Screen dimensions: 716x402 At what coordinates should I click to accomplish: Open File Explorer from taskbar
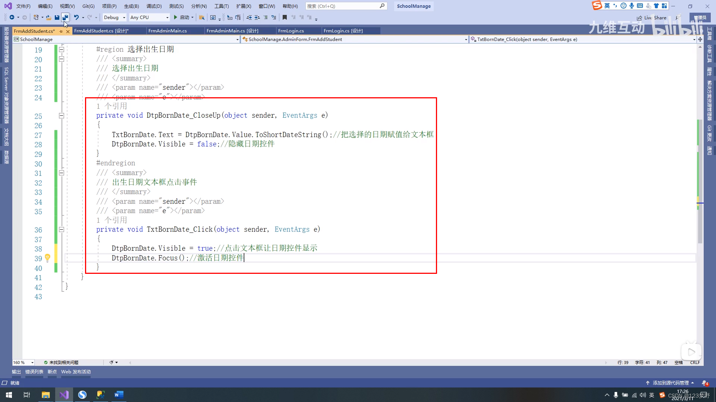(45, 395)
